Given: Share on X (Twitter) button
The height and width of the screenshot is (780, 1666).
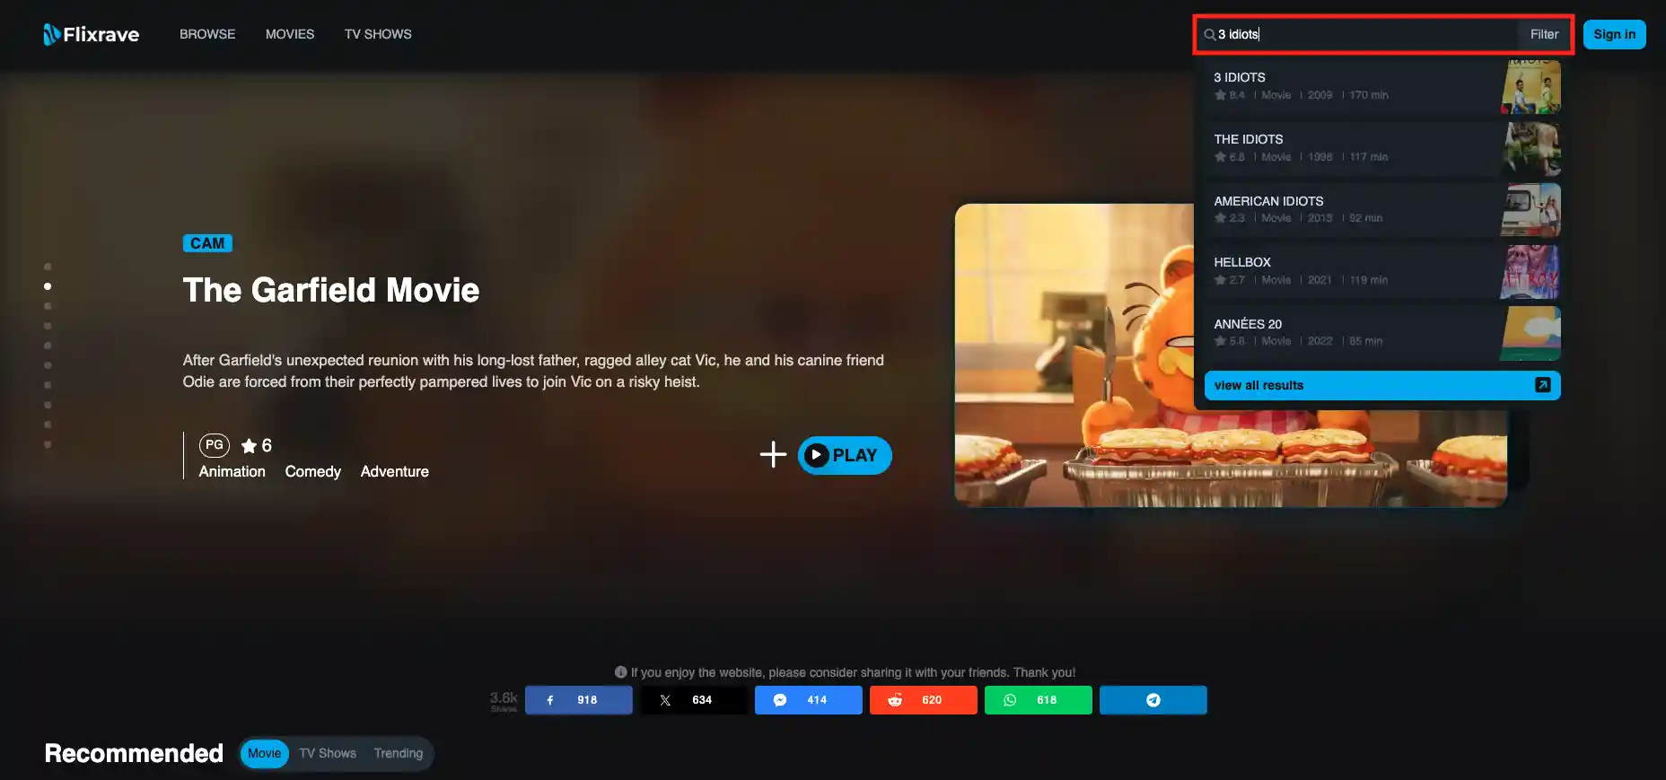Looking at the screenshot, I should coord(694,700).
